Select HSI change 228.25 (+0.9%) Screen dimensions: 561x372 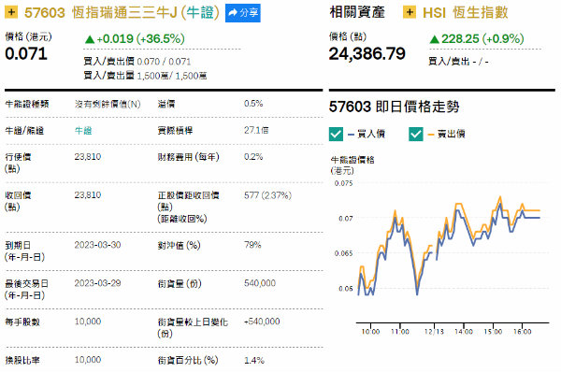pyautogui.click(x=477, y=38)
